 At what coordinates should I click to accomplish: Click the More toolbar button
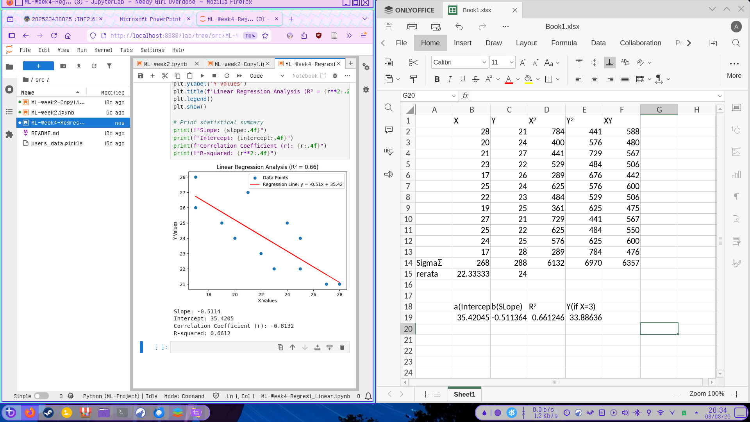734,69
